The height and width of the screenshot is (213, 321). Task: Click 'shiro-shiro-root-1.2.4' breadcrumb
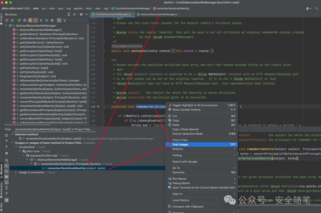coord(15,8)
